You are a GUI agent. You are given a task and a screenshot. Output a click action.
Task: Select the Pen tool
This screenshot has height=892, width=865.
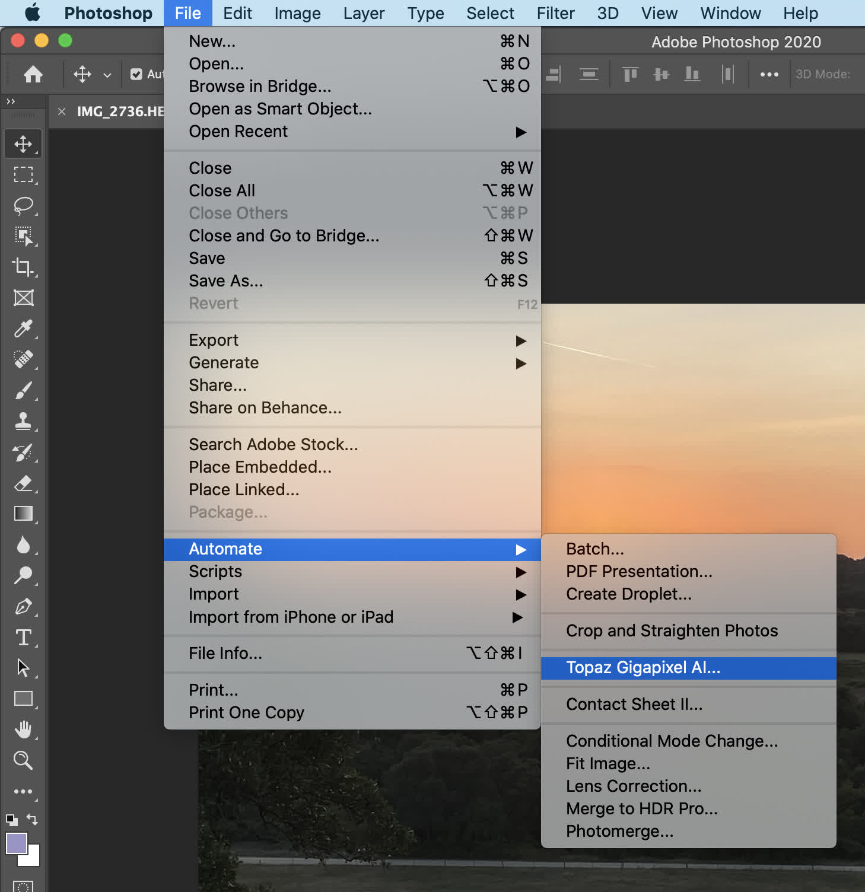23,606
